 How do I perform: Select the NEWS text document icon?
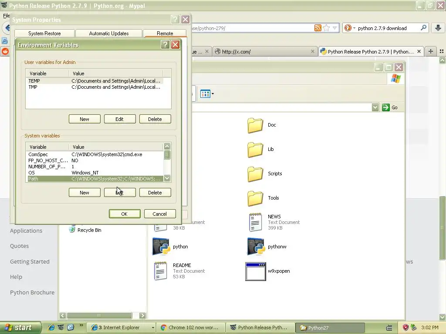pyautogui.click(x=255, y=222)
